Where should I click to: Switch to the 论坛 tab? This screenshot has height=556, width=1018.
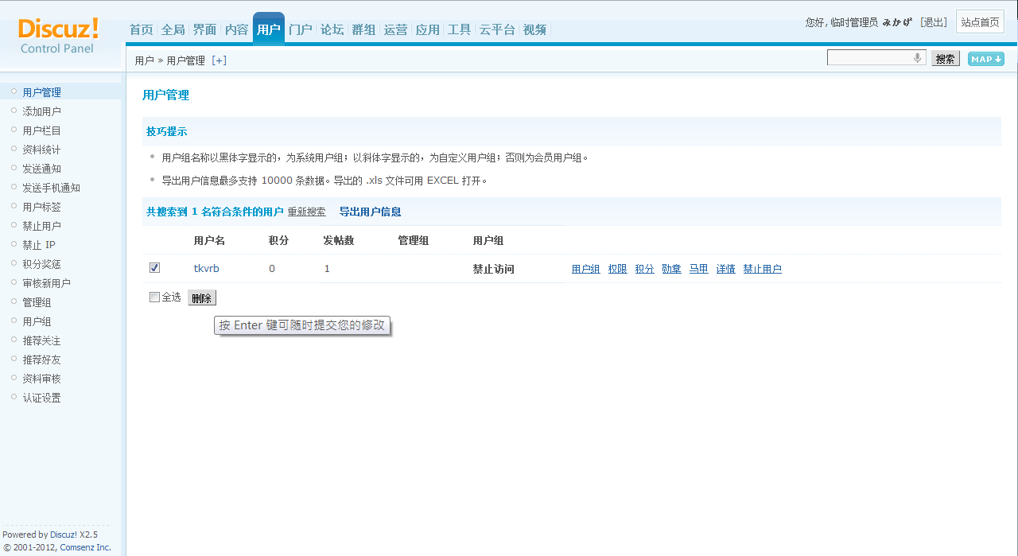[332, 29]
